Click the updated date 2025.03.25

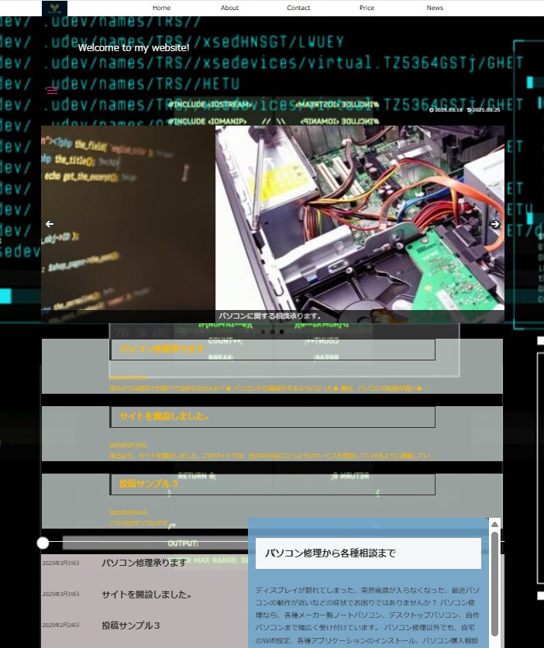point(484,110)
